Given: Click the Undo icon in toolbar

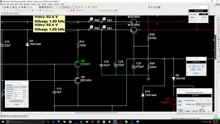Looking at the screenshot, I should tap(28, 7).
